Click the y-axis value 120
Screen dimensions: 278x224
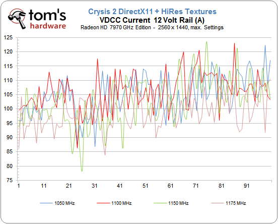point(9,51)
